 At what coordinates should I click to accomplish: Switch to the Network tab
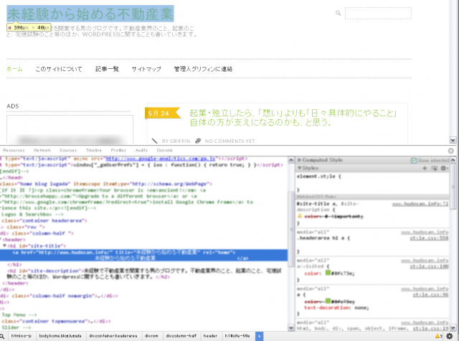point(42,150)
